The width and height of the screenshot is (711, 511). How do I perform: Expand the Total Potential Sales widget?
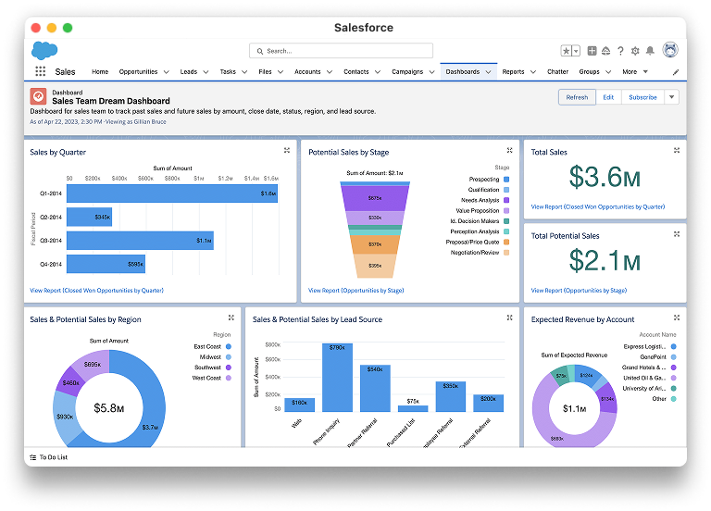pos(677,234)
